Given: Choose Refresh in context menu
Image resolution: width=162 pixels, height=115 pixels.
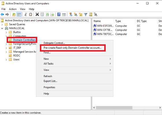Looking at the screenshot, I should [x=48, y=76].
